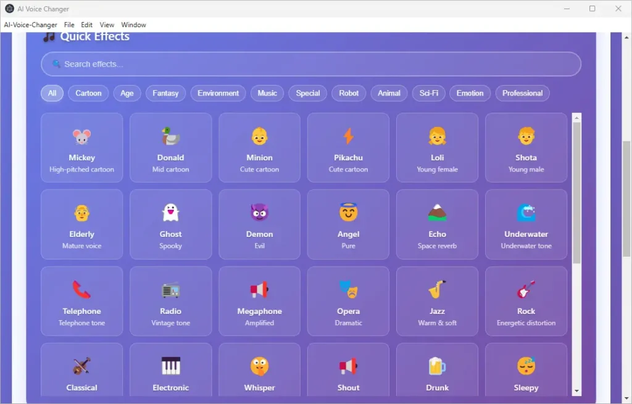Screen dimensions: 632x404
Task: Toggle the All category filter
Action: tap(52, 93)
